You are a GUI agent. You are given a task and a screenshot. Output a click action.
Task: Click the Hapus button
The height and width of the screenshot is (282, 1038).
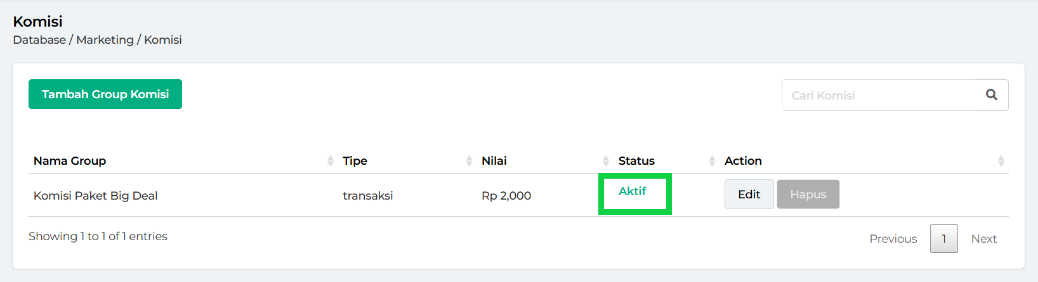point(808,195)
